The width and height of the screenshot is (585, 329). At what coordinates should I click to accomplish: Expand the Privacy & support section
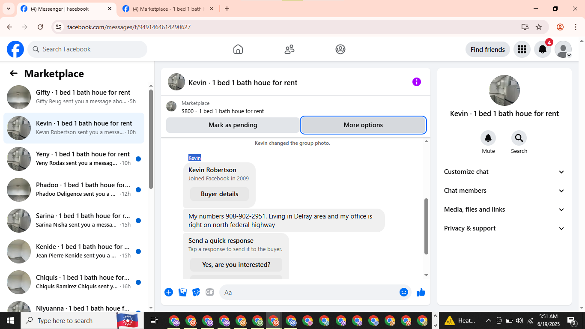pyautogui.click(x=504, y=228)
